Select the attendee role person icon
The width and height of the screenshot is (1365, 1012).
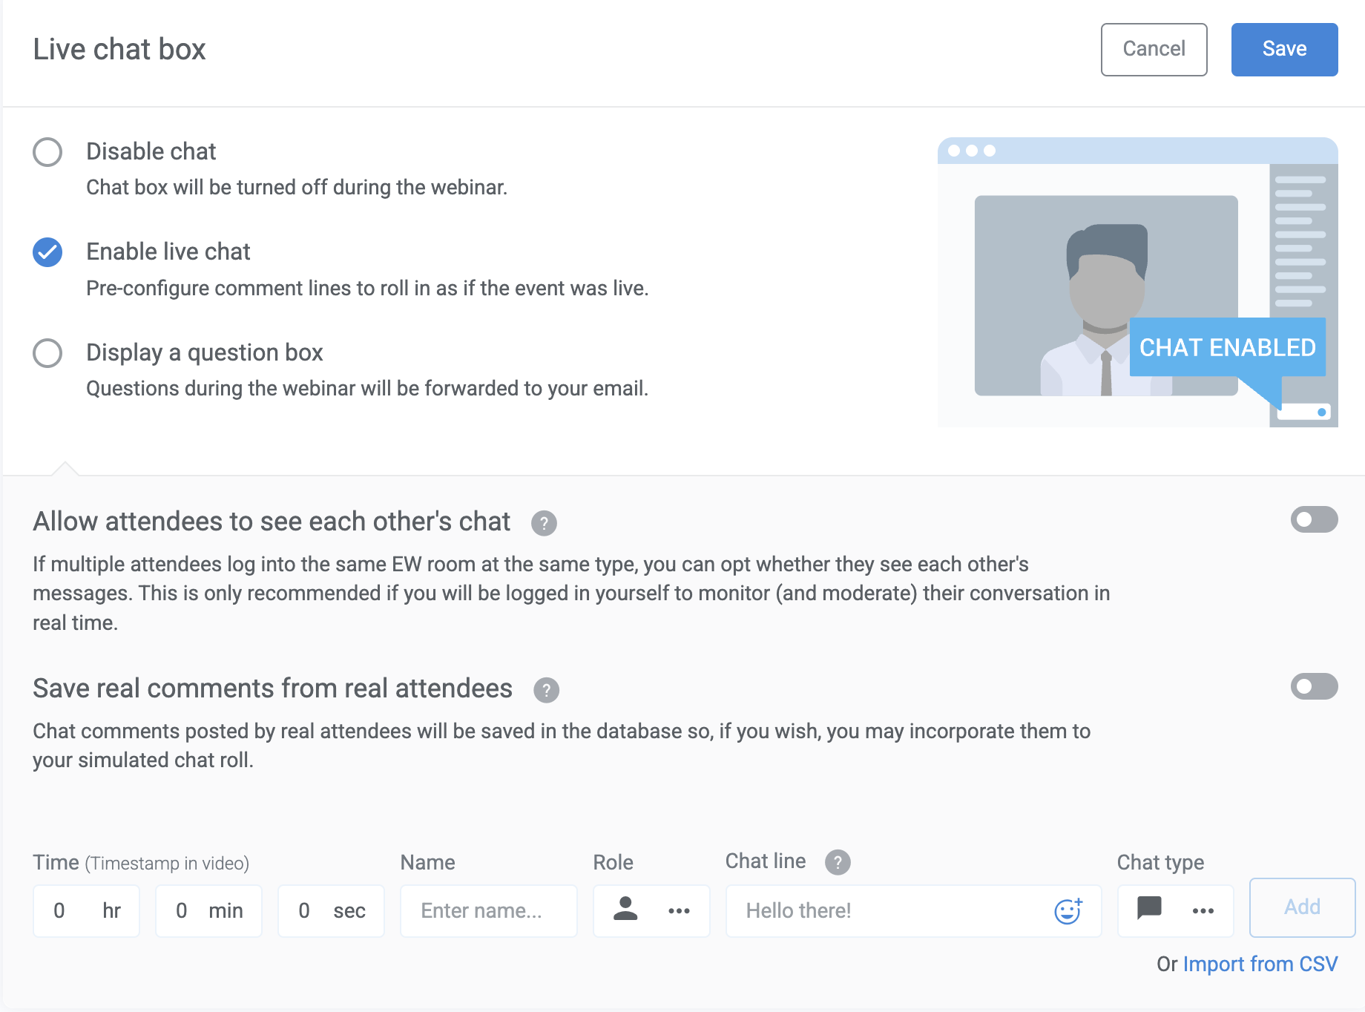(625, 910)
